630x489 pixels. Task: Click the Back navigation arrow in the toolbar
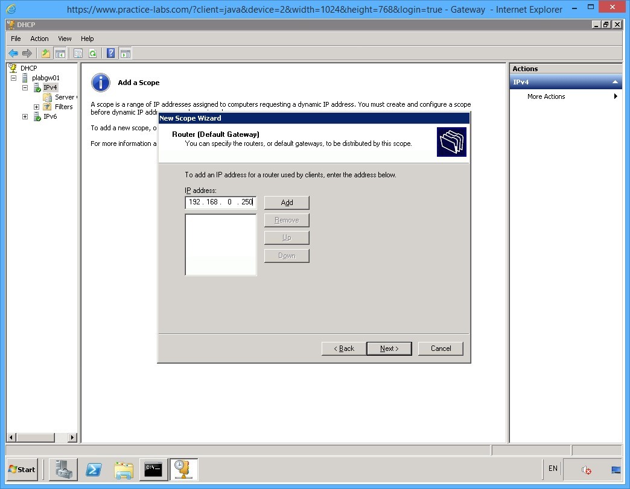point(13,53)
